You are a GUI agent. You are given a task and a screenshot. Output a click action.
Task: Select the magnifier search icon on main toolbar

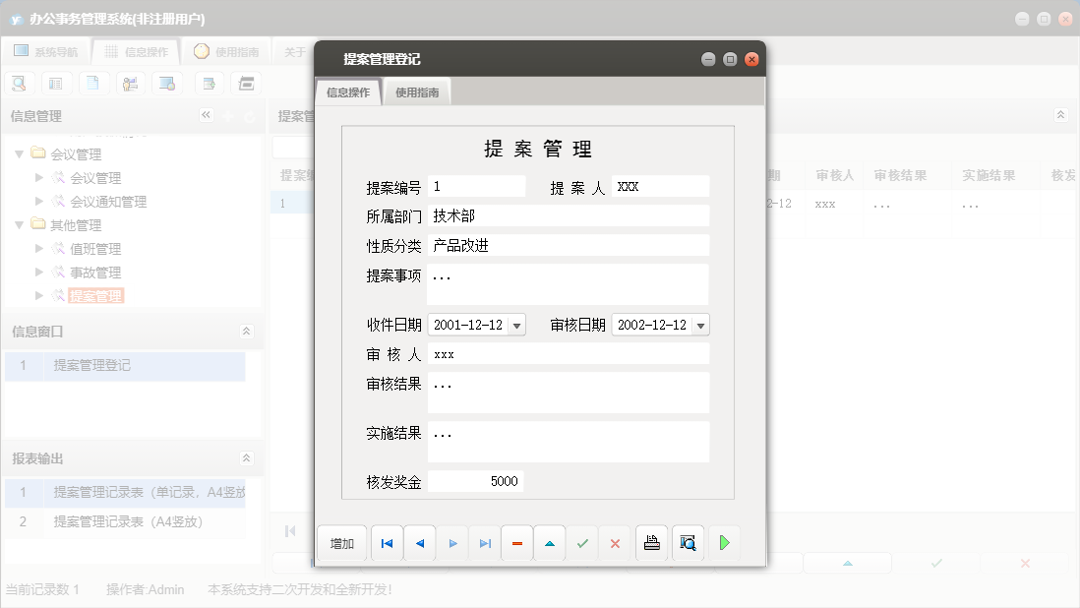(18, 83)
